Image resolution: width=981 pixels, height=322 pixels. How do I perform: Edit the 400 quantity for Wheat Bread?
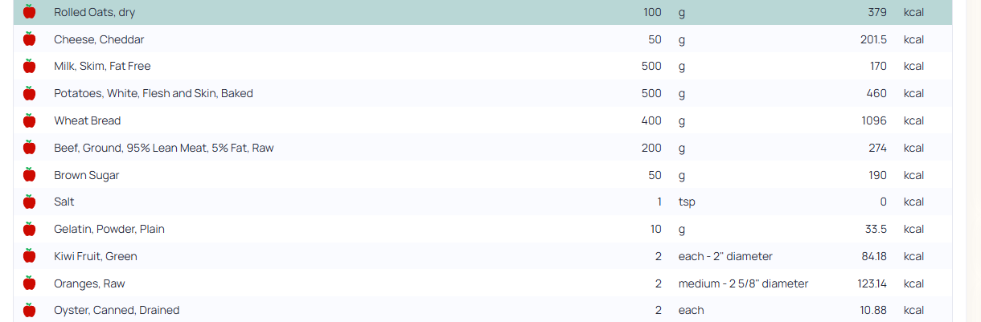pyautogui.click(x=651, y=120)
